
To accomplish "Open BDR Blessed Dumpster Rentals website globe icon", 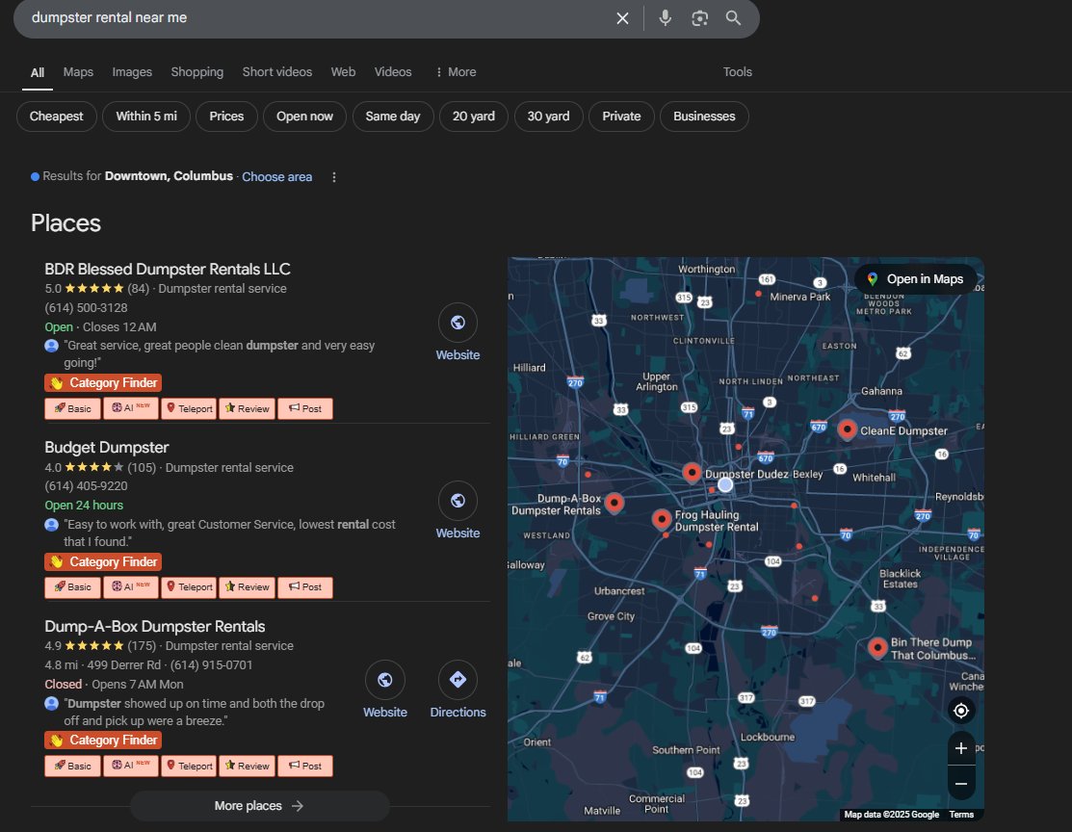I will [458, 322].
